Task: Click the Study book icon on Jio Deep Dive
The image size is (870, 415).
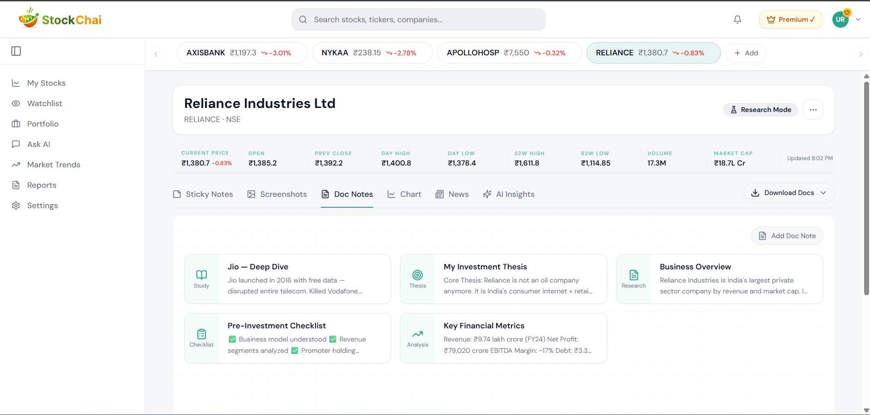Action: pos(201,275)
